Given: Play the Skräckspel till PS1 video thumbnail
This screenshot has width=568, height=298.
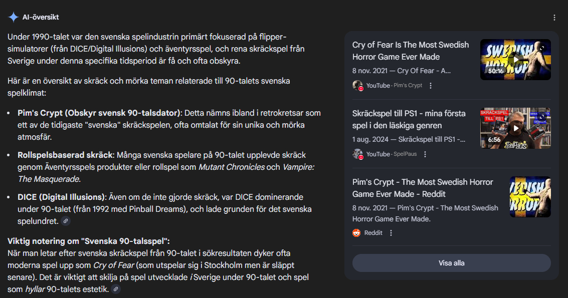Looking at the screenshot, I should [515, 128].
